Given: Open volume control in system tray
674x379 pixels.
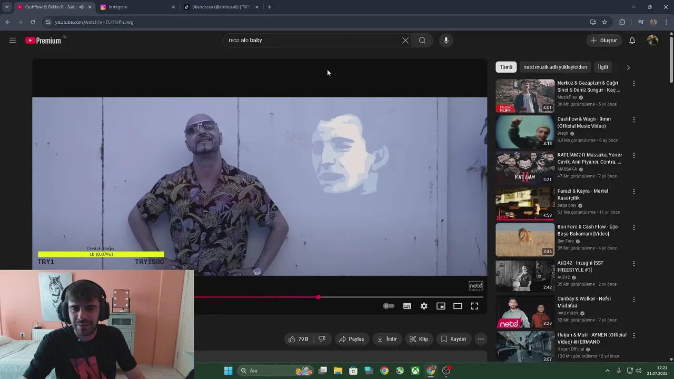Looking at the screenshot, I should point(639,371).
